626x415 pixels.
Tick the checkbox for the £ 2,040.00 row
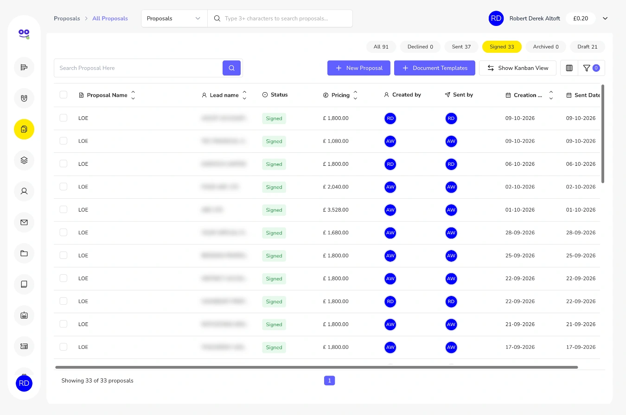(x=64, y=187)
